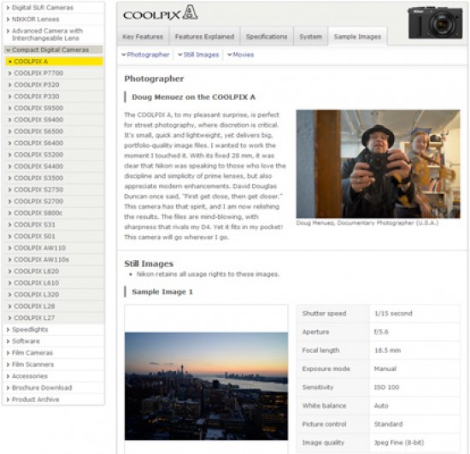Click the 'Manual' exposure mode value
The width and height of the screenshot is (470, 454).
385,369
